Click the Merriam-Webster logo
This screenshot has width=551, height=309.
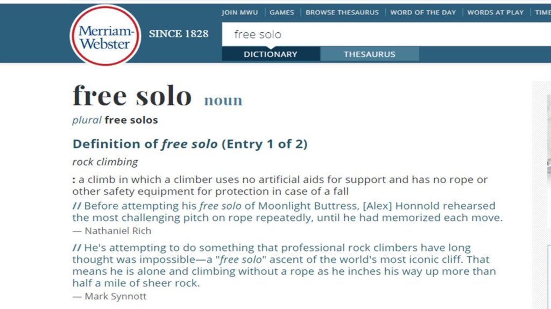pyautogui.click(x=105, y=36)
